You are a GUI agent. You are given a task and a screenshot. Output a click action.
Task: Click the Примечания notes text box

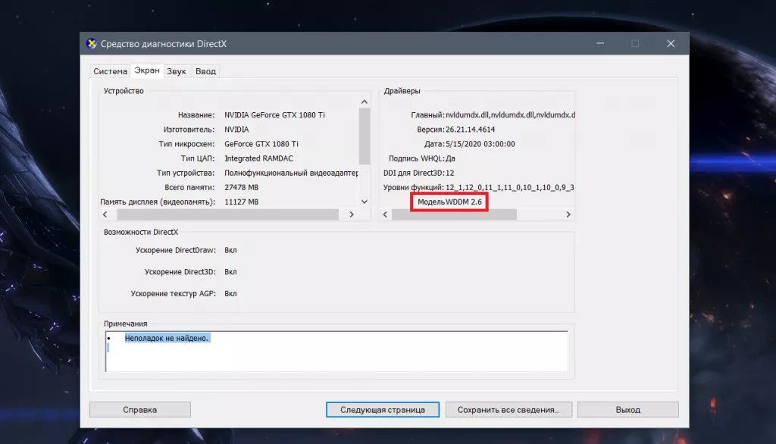point(337,352)
